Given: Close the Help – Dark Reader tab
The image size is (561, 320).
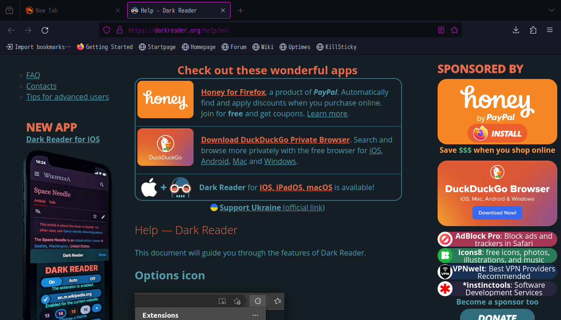Looking at the screenshot, I should (223, 10).
